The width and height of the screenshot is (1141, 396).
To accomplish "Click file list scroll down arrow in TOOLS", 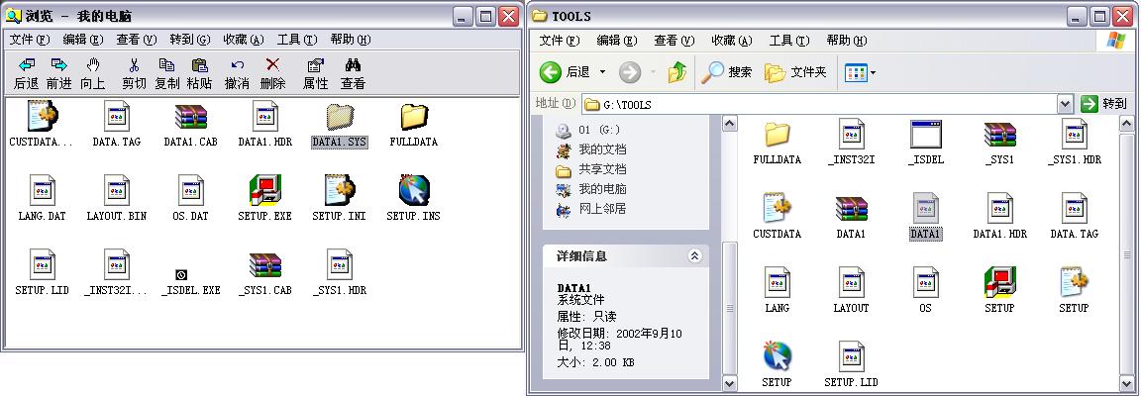I will coord(1128,382).
